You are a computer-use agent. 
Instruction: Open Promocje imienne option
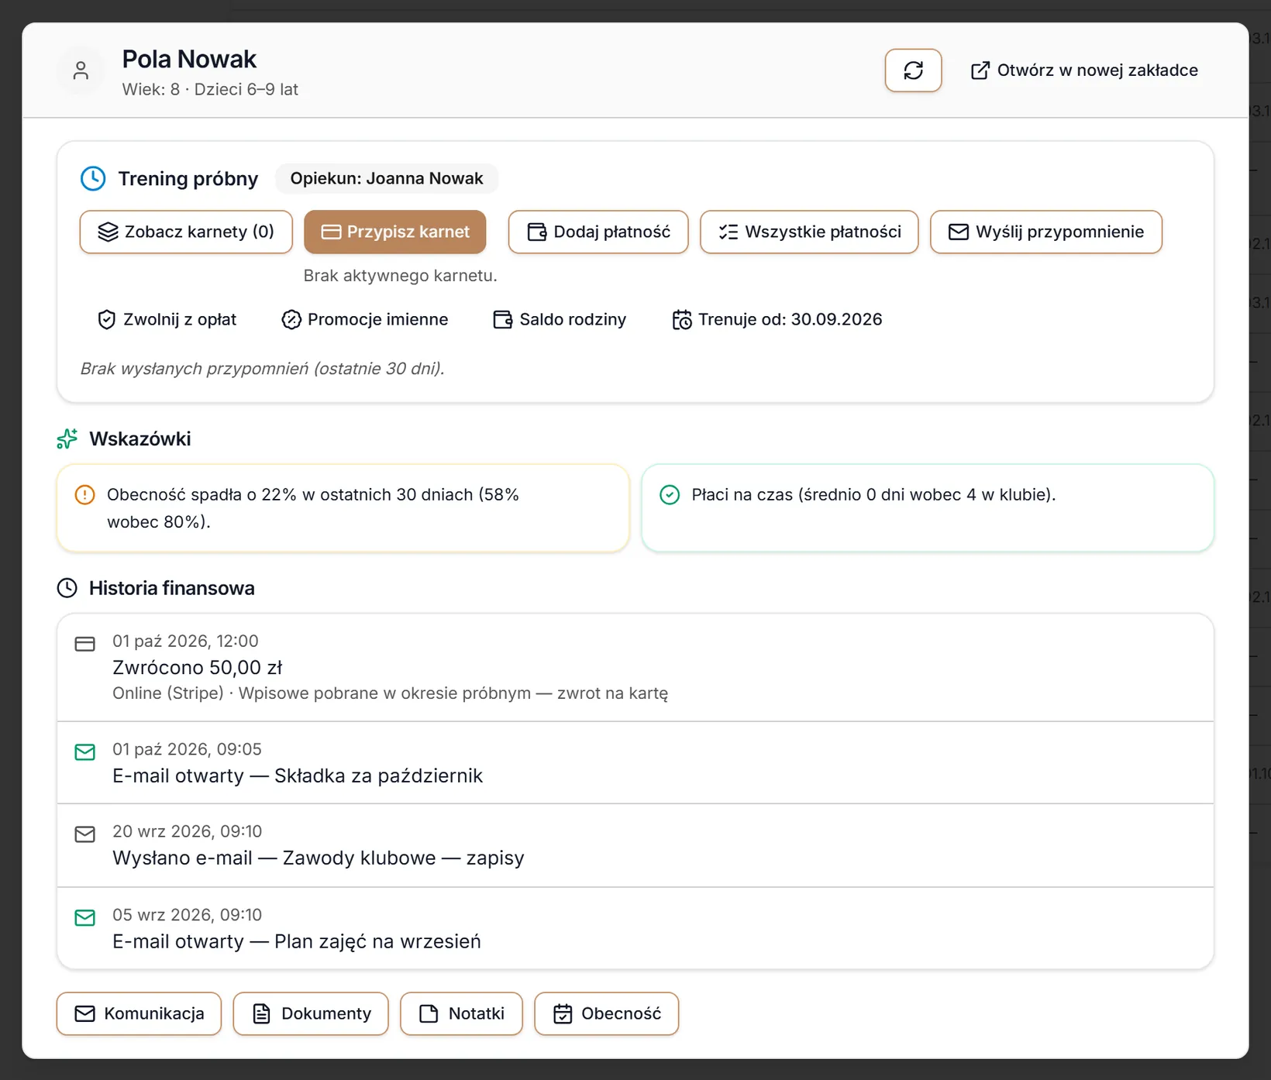pos(365,319)
